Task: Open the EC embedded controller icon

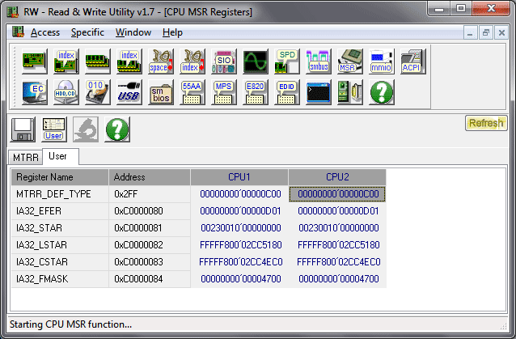Action: [35, 92]
